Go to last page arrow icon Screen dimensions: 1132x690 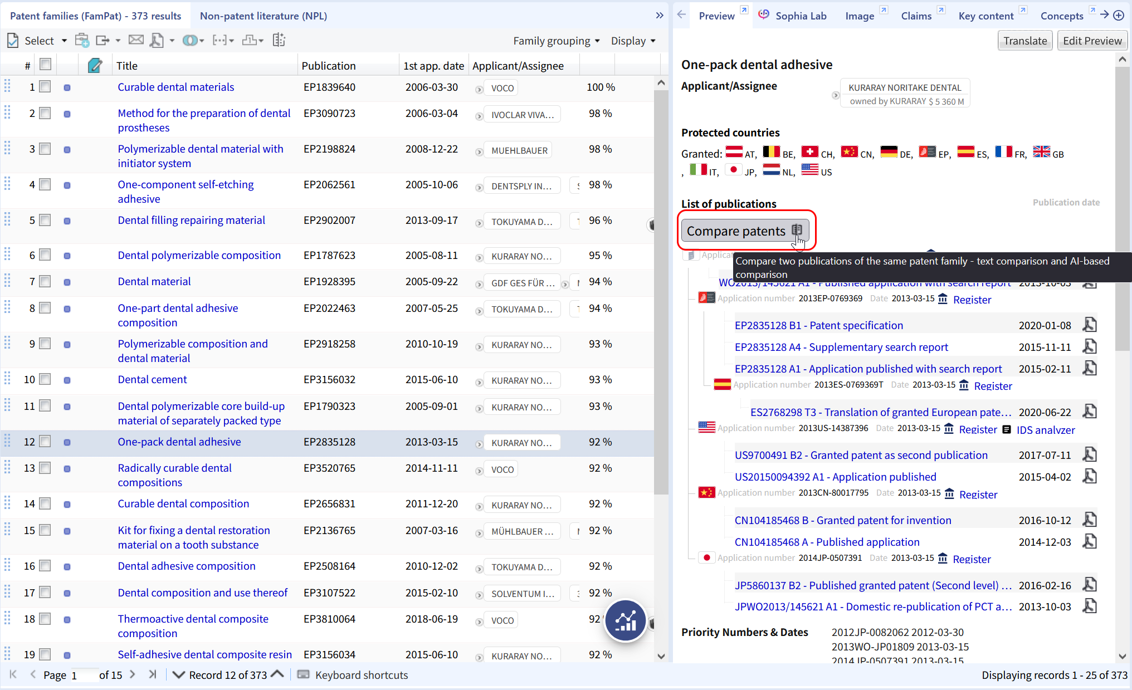pos(152,674)
